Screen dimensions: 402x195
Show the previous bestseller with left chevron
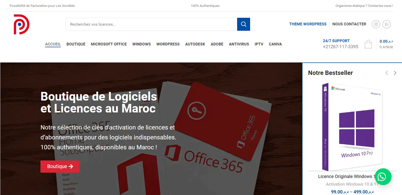387,73
